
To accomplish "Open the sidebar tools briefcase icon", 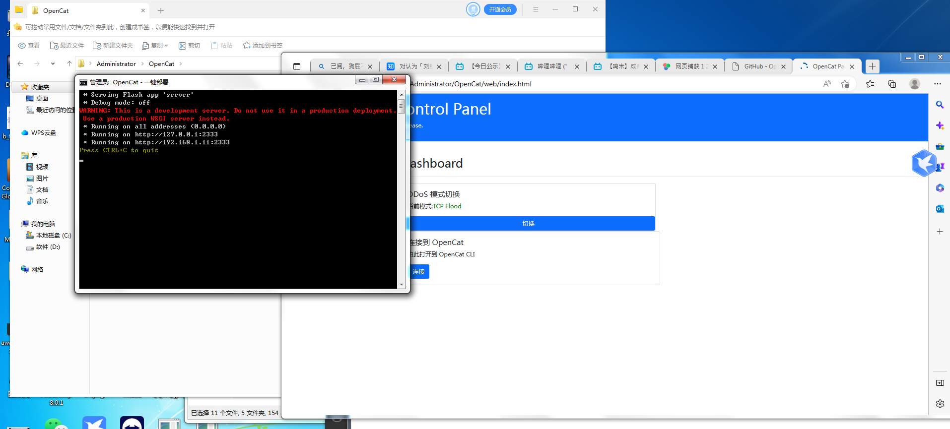I will [x=940, y=146].
